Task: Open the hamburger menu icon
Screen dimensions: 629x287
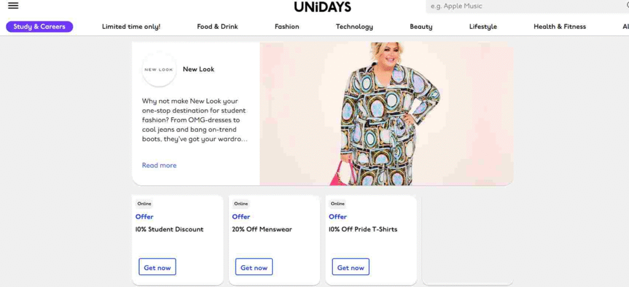Action: click(14, 6)
